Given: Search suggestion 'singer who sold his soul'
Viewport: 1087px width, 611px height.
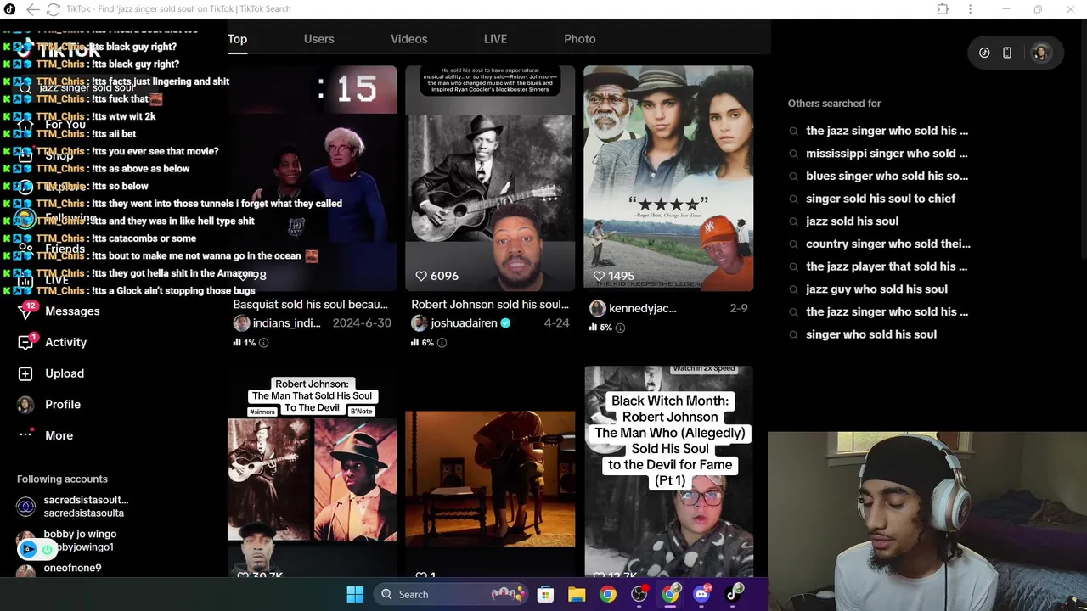Looking at the screenshot, I should [x=871, y=334].
